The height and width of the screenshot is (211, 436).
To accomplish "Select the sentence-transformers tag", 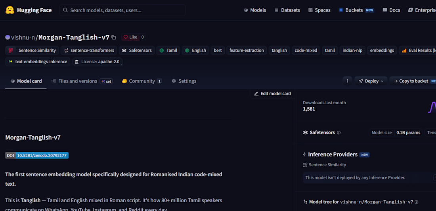I will click(x=89, y=51).
